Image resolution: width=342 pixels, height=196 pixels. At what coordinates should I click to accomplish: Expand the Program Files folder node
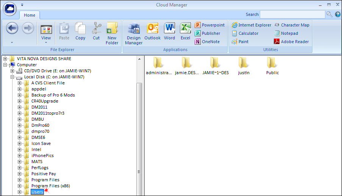tap(20, 180)
